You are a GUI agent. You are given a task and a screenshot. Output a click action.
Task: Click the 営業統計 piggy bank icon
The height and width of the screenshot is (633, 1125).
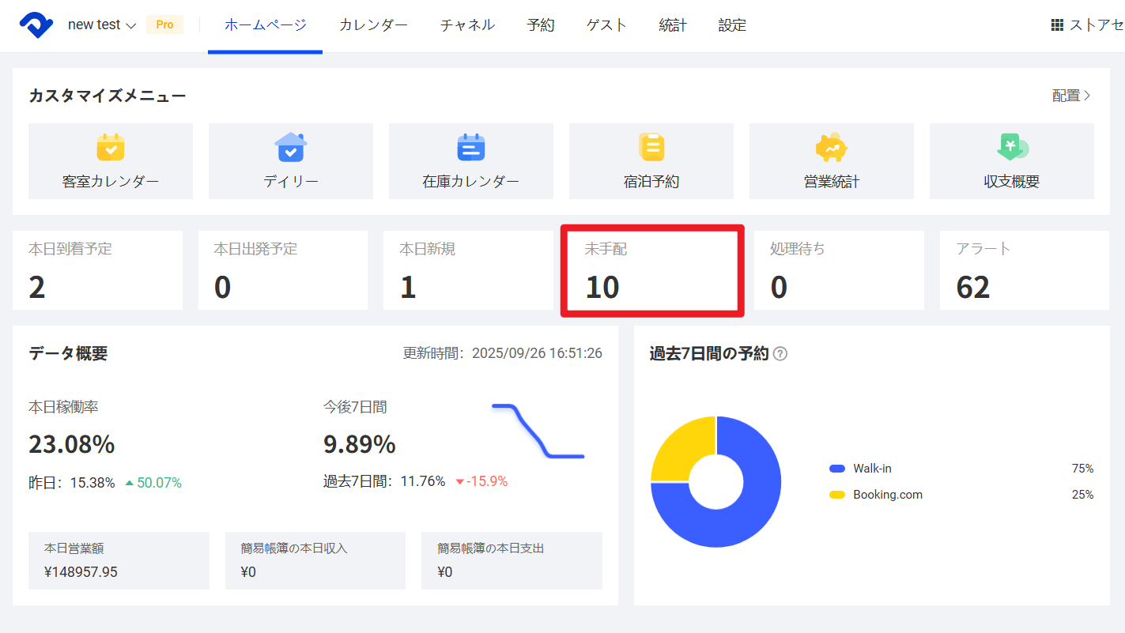[831, 147]
